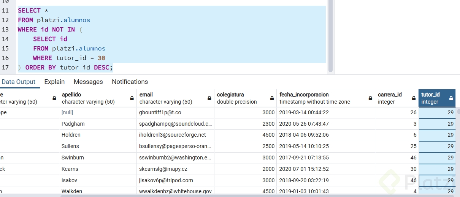The width and height of the screenshot is (460, 197).
Task: Click lock icon in colegiatura column header
Action: pyautogui.click(x=272, y=98)
